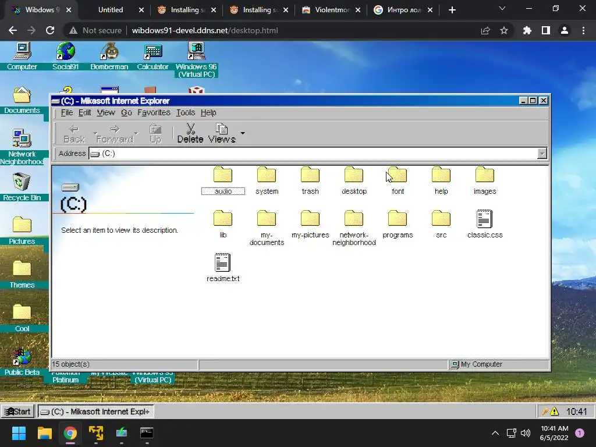
Task: Select the Social91 desktop icon
Action: (65, 56)
